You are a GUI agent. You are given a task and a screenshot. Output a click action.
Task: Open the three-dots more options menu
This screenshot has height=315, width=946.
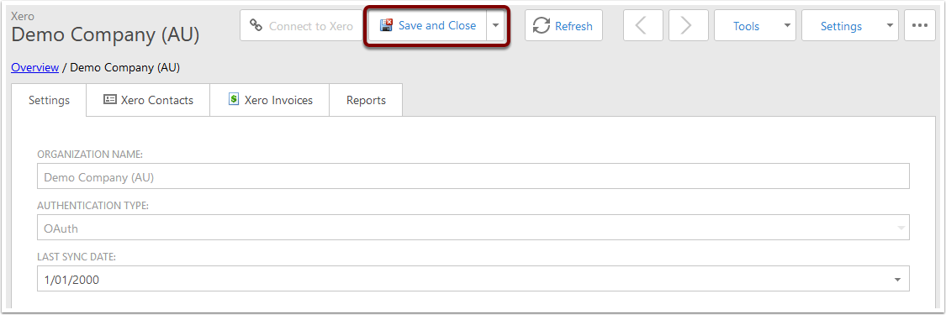coord(920,25)
